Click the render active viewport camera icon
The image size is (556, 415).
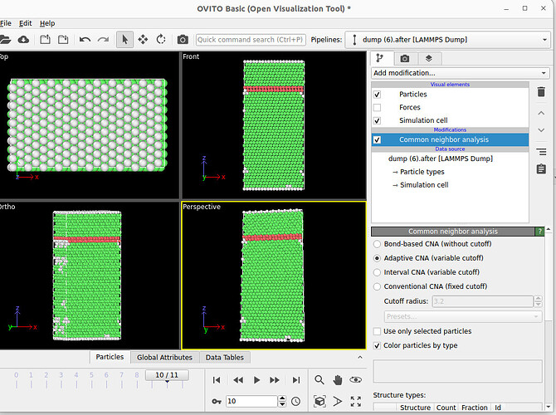point(183,39)
